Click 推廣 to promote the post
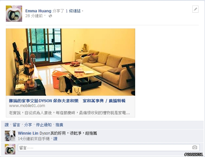The height and width of the screenshot is (157, 205). click(x=59, y=125)
